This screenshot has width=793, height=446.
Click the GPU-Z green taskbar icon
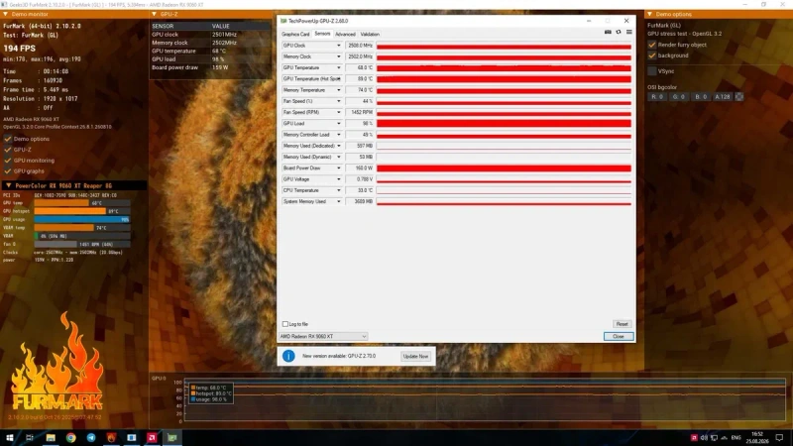(171, 438)
